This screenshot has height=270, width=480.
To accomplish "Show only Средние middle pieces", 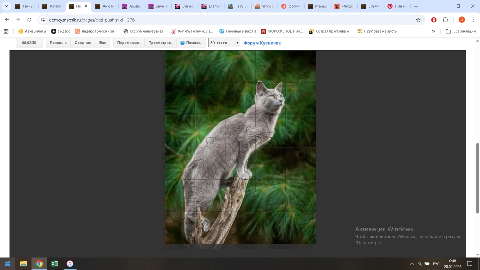I will pos(83,43).
